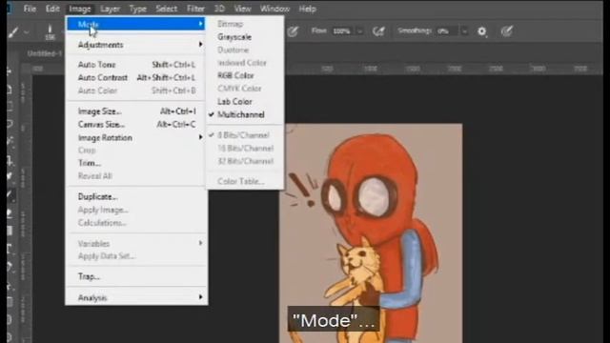Choose Auto Tone from the Image menu
The width and height of the screenshot is (610, 343).
(x=135, y=65)
